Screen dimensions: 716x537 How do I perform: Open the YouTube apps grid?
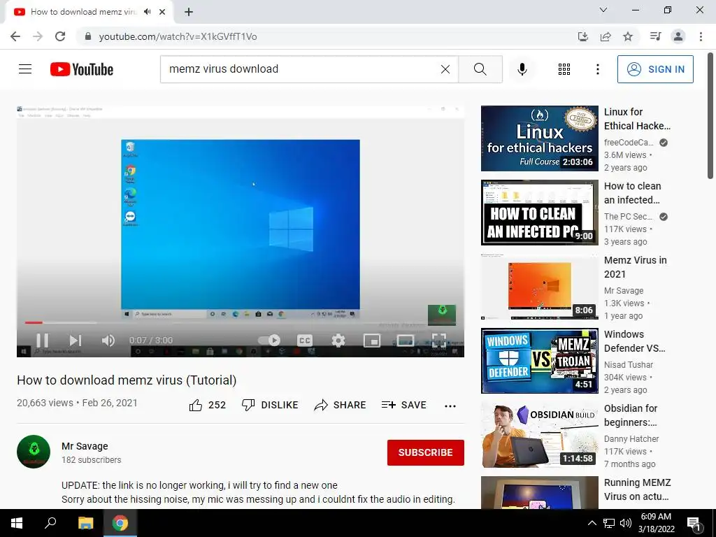tap(564, 69)
